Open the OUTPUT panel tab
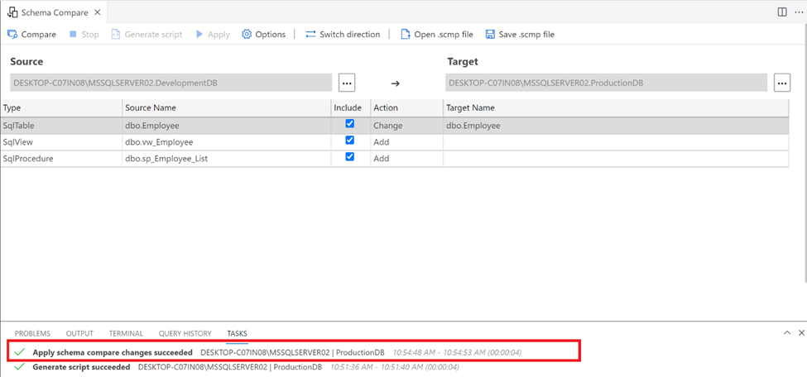This screenshot has width=807, height=377. click(79, 333)
